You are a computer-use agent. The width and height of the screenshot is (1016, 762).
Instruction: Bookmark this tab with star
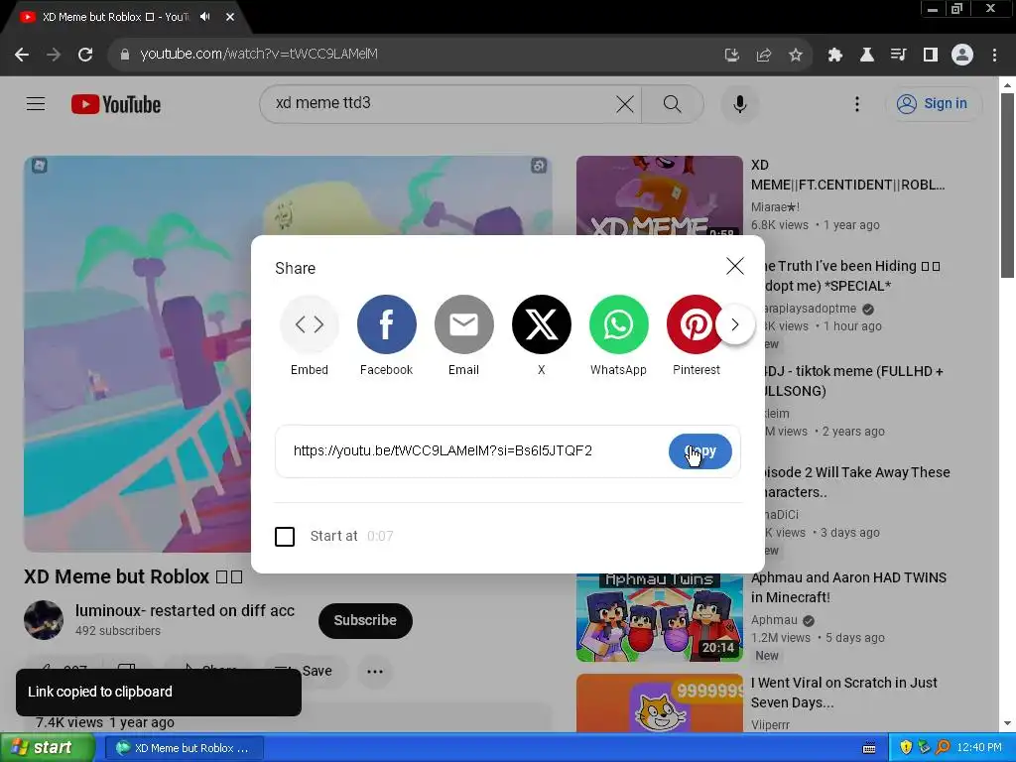point(795,56)
